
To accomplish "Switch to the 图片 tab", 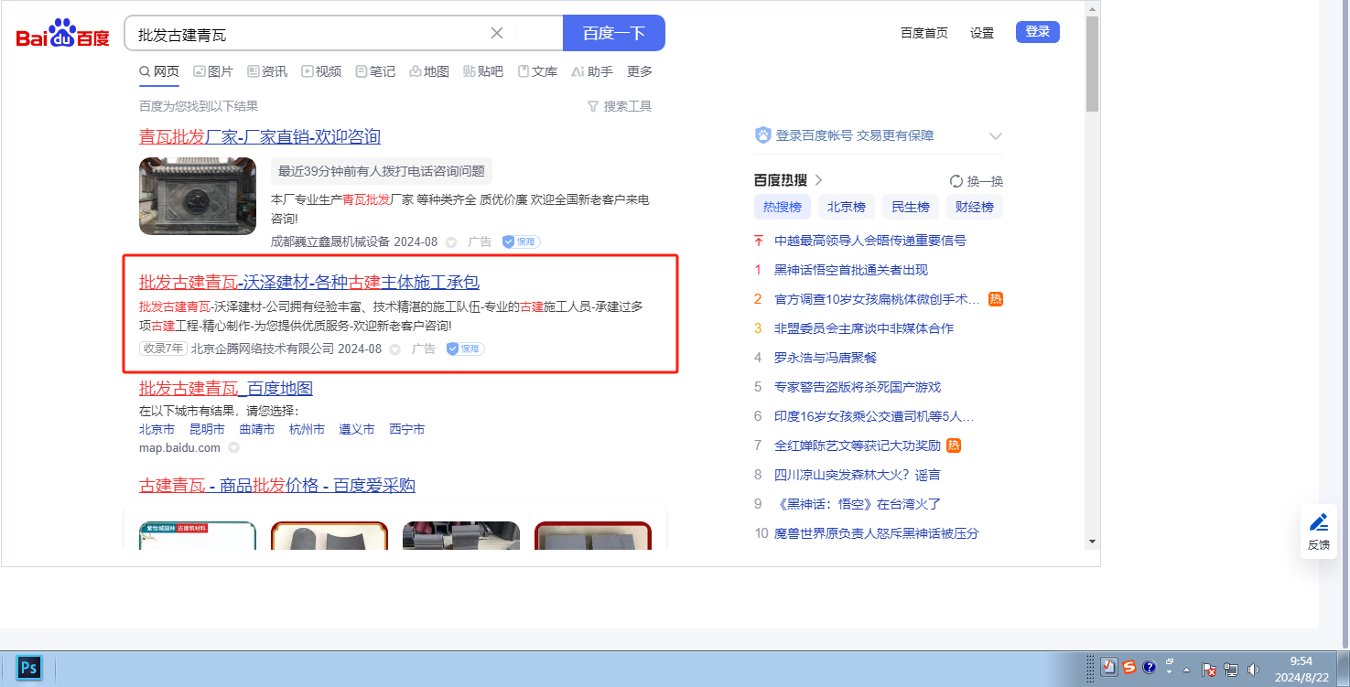I will [213, 71].
